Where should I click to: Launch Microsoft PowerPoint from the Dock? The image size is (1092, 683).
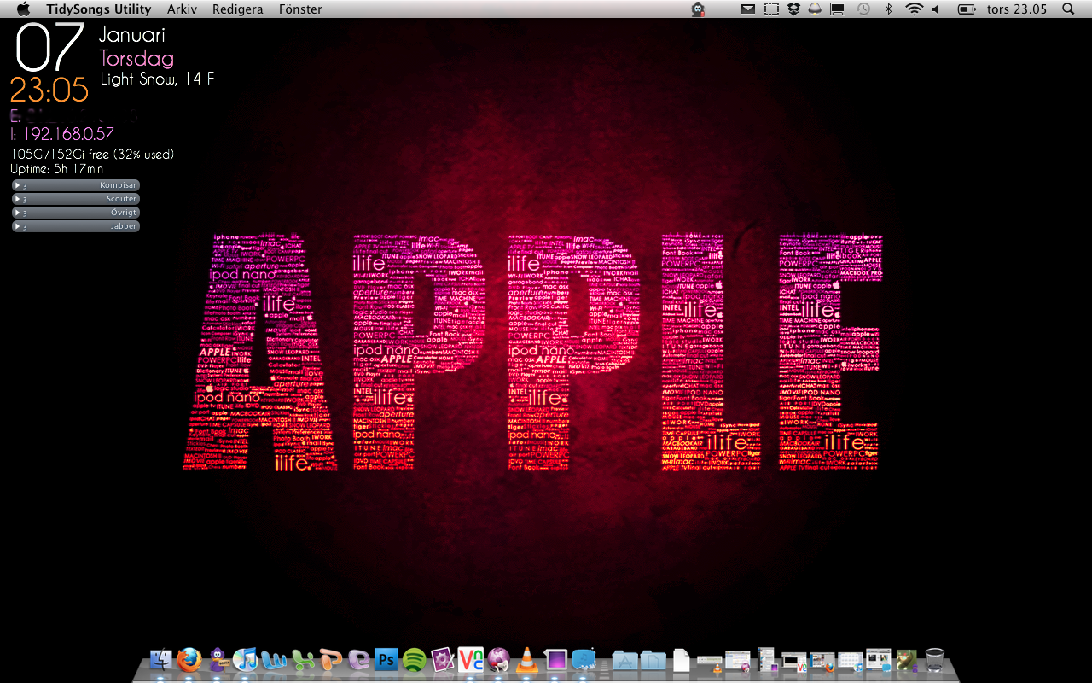330,659
